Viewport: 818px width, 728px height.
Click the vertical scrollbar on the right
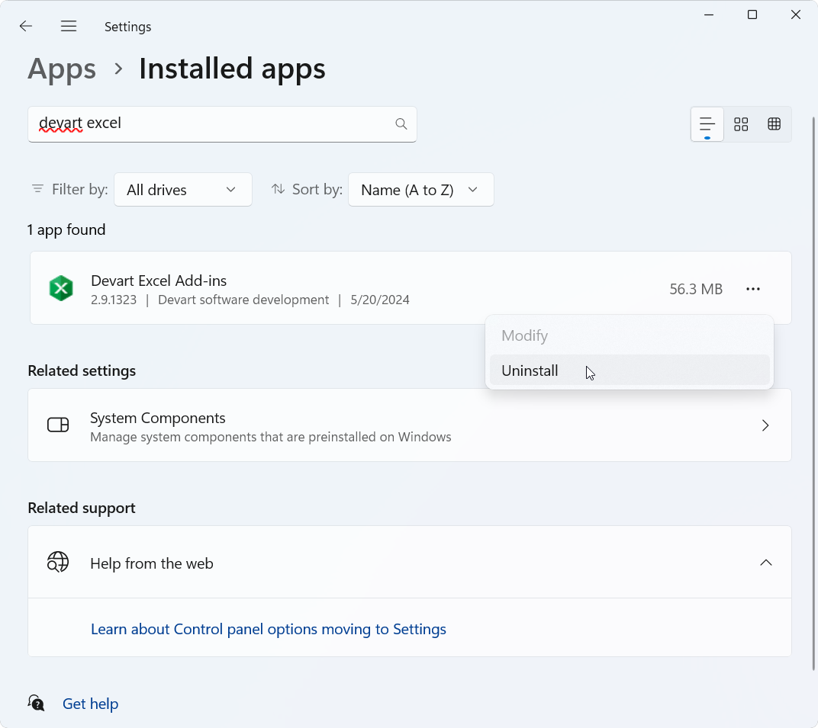(813, 393)
